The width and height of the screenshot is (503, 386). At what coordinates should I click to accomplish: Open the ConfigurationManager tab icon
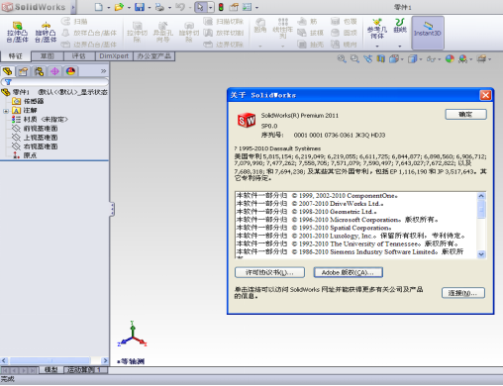click(39, 71)
